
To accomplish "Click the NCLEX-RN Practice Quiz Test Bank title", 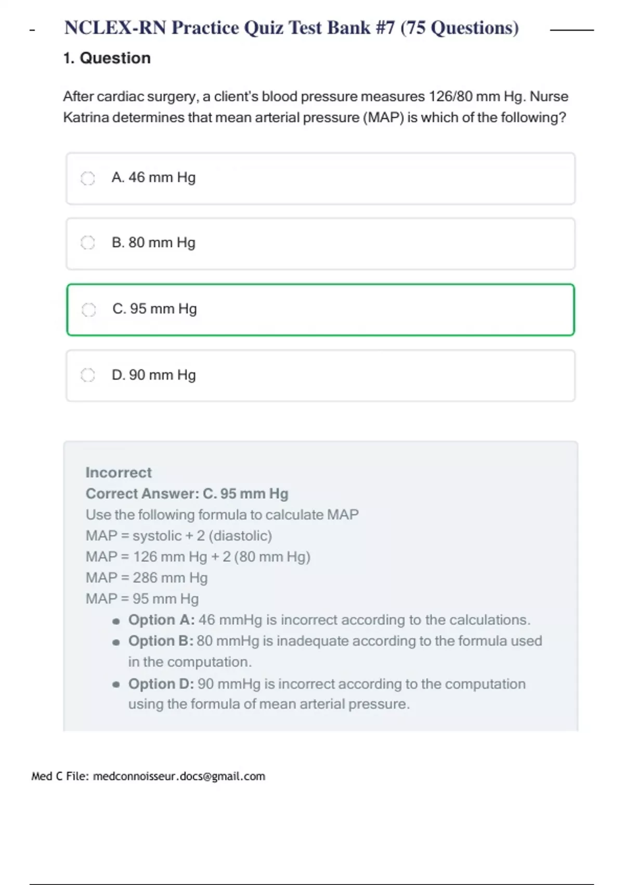I will click(x=291, y=28).
